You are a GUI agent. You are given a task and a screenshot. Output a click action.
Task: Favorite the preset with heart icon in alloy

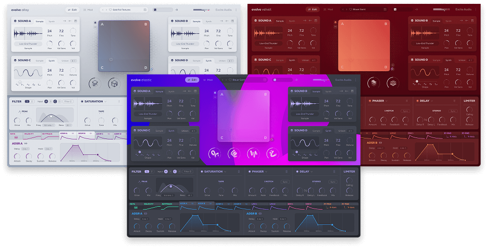pos(110,10)
